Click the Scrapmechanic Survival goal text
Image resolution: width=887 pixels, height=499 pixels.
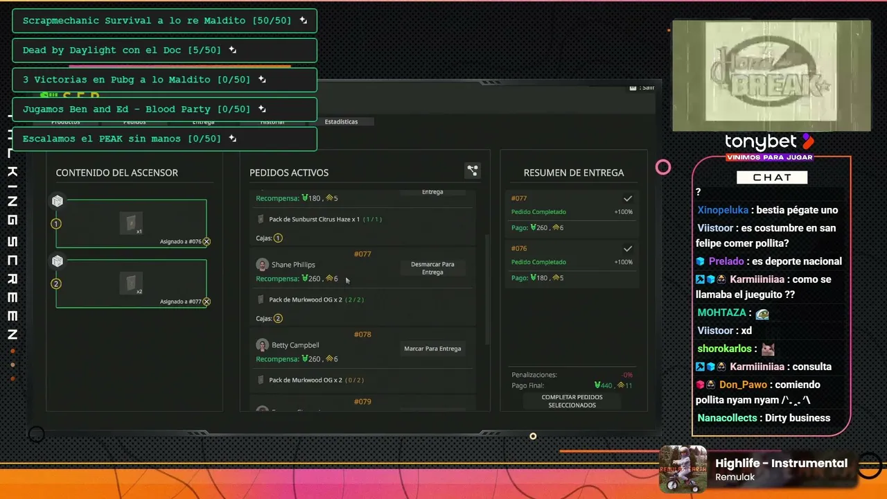pos(157,21)
